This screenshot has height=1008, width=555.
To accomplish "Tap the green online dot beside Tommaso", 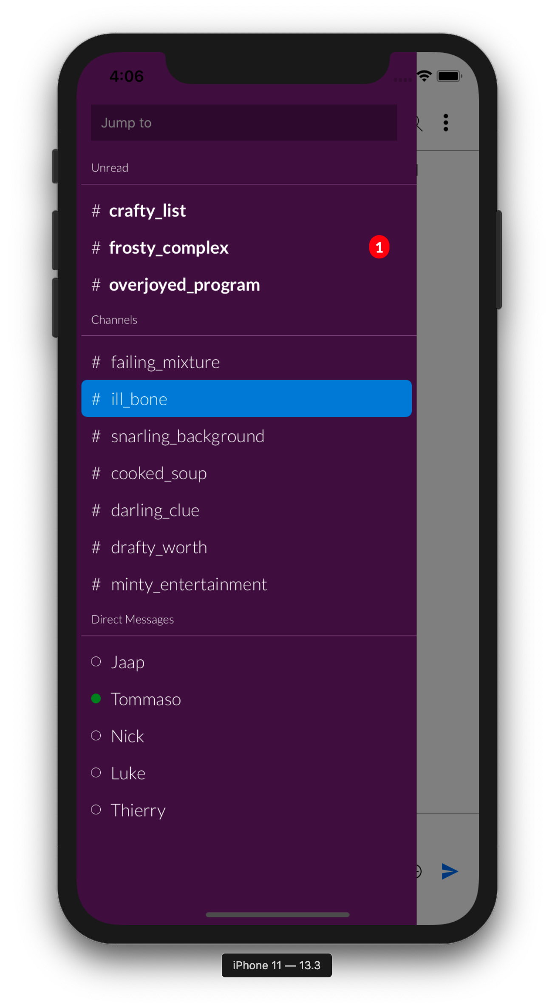I will (96, 699).
